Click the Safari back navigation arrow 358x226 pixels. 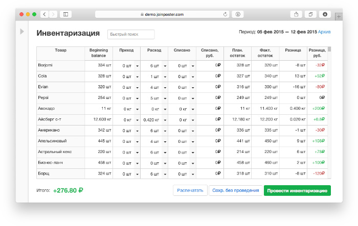[x=44, y=14]
